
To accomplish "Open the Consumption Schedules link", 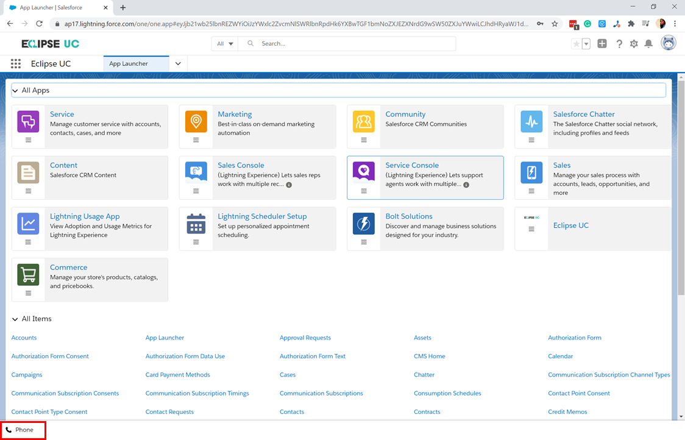I will point(447,393).
